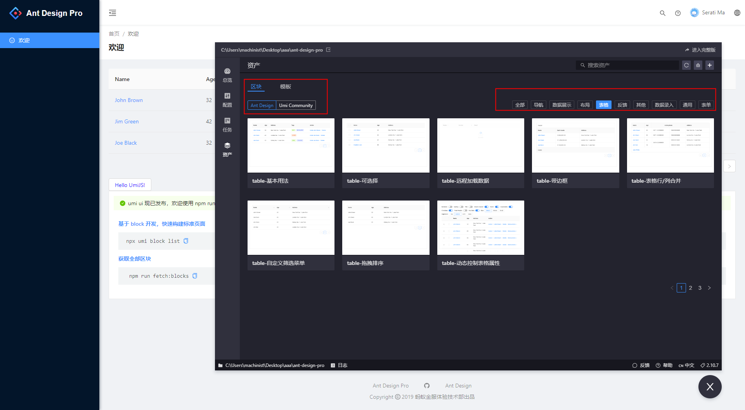745x410 pixels.
Task: Open the table-可选择 block thumbnail
Action: coord(386,145)
